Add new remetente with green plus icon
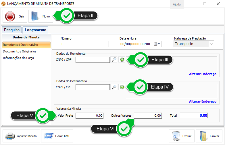Image resolution: width=225 pixels, height=145 pixels. (122, 60)
